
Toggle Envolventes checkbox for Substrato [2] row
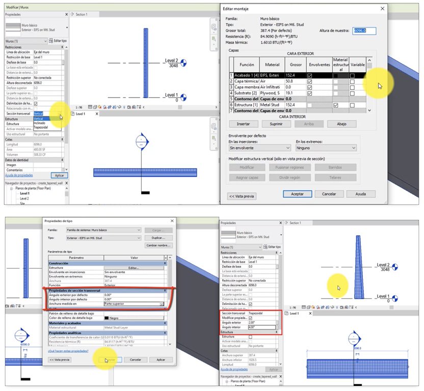coord(310,93)
